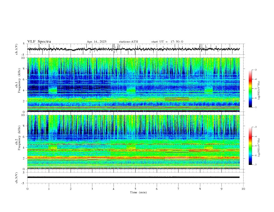274x212 pixels.
Task: Click time axis tick label '7'
Action: coord(179,189)
